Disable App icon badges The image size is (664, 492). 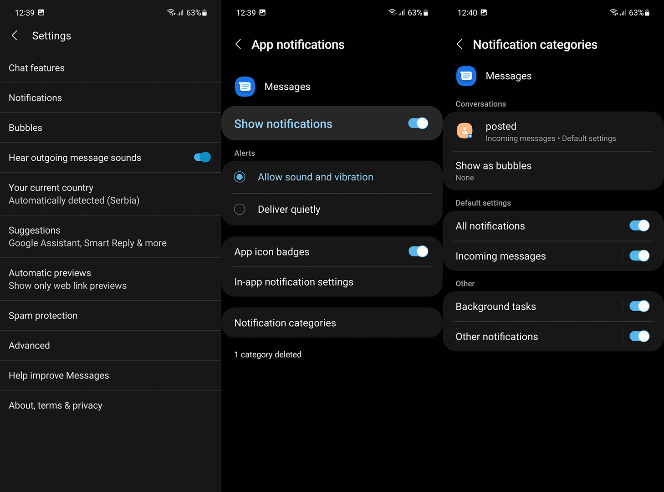tap(418, 251)
